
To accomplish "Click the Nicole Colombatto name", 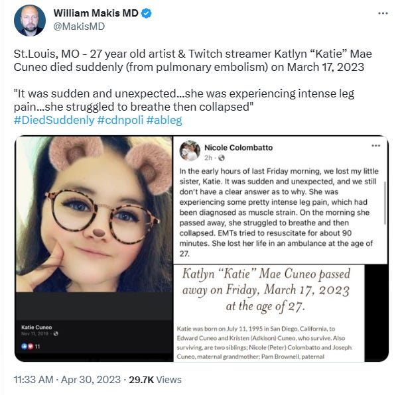I will coord(239,148).
